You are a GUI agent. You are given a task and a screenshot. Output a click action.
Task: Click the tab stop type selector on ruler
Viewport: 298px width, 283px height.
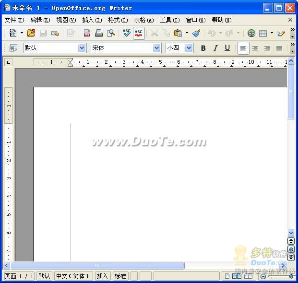tap(8, 62)
